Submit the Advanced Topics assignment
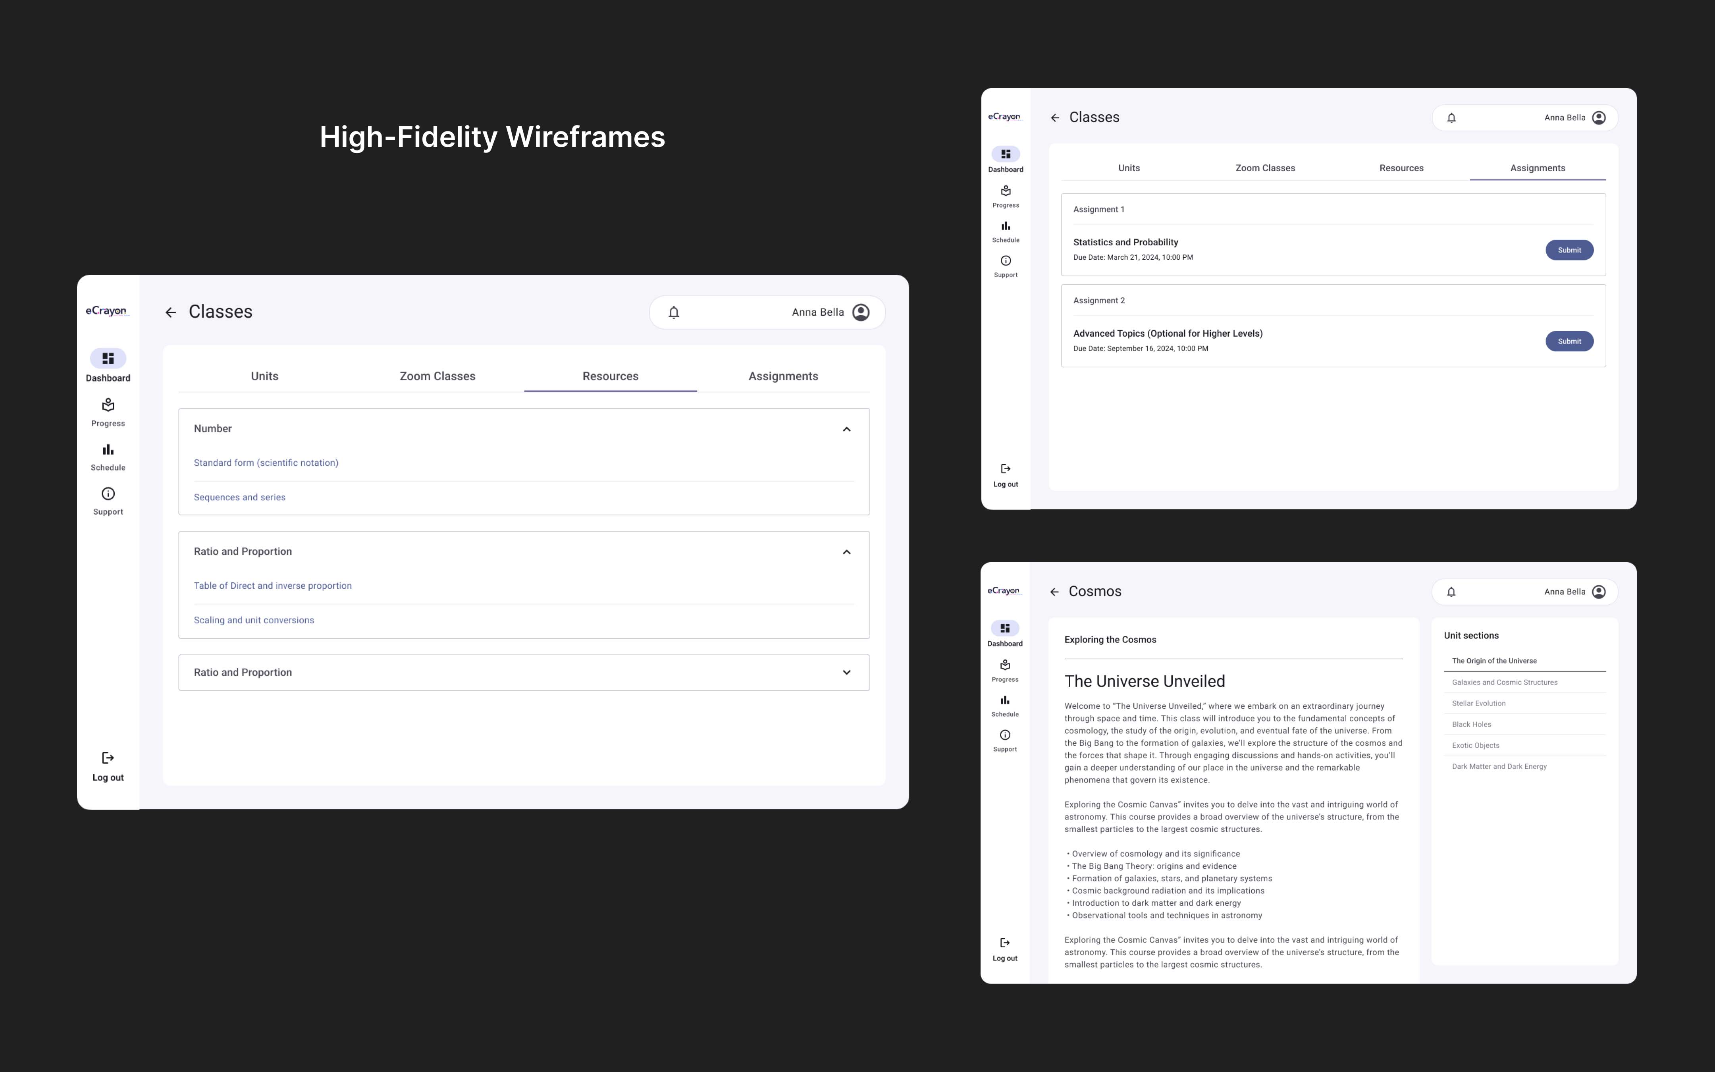The width and height of the screenshot is (1715, 1072). (1569, 342)
